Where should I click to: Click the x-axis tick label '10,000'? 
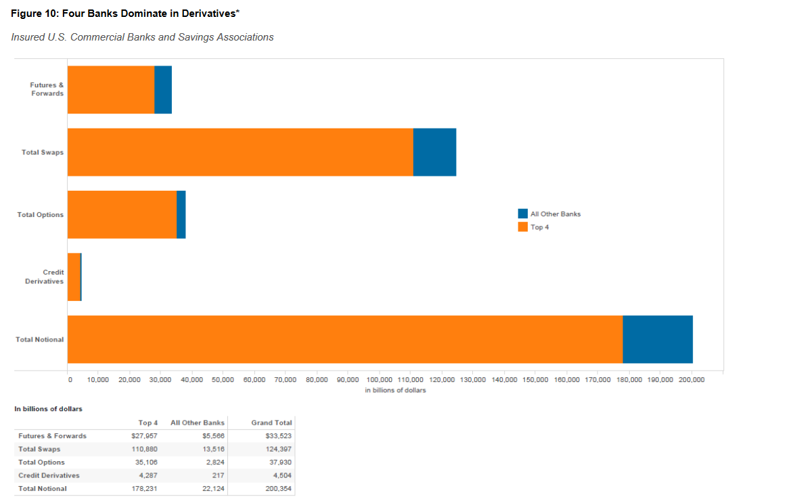click(x=98, y=380)
